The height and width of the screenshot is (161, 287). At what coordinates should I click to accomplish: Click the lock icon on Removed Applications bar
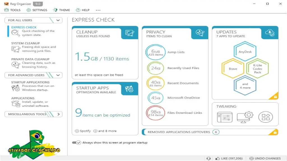275,132
